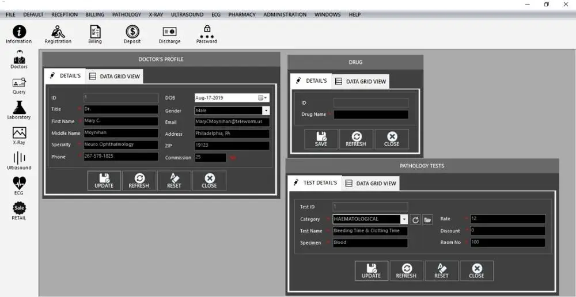Click the Specimen field
The width and height of the screenshot is (576, 297).
coord(370,243)
